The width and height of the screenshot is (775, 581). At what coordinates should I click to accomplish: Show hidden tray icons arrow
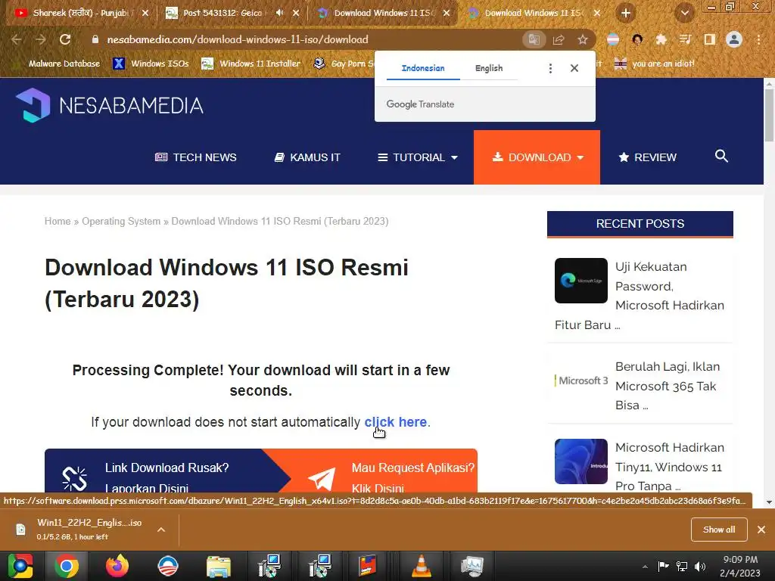point(645,567)
